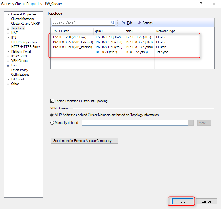Expand the Other tree node
Screen dimensions: 221x209
pyautogui.click(x=8, y=84)
